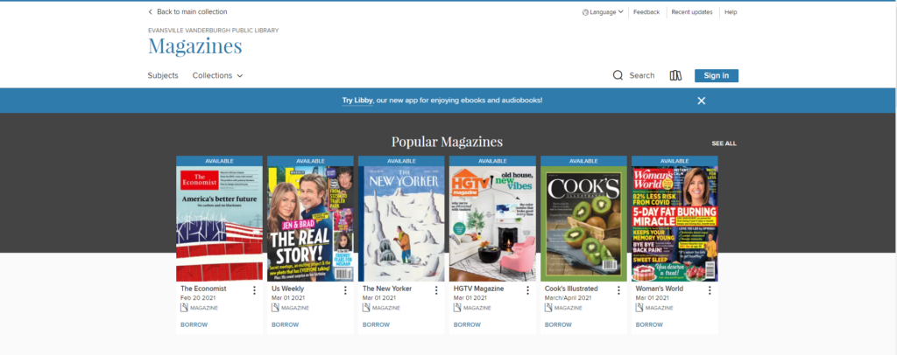This screenshot has width=897, height=355.
Task: Click magazine format icon under The New Yorker
Action: (x=366, y=308)
